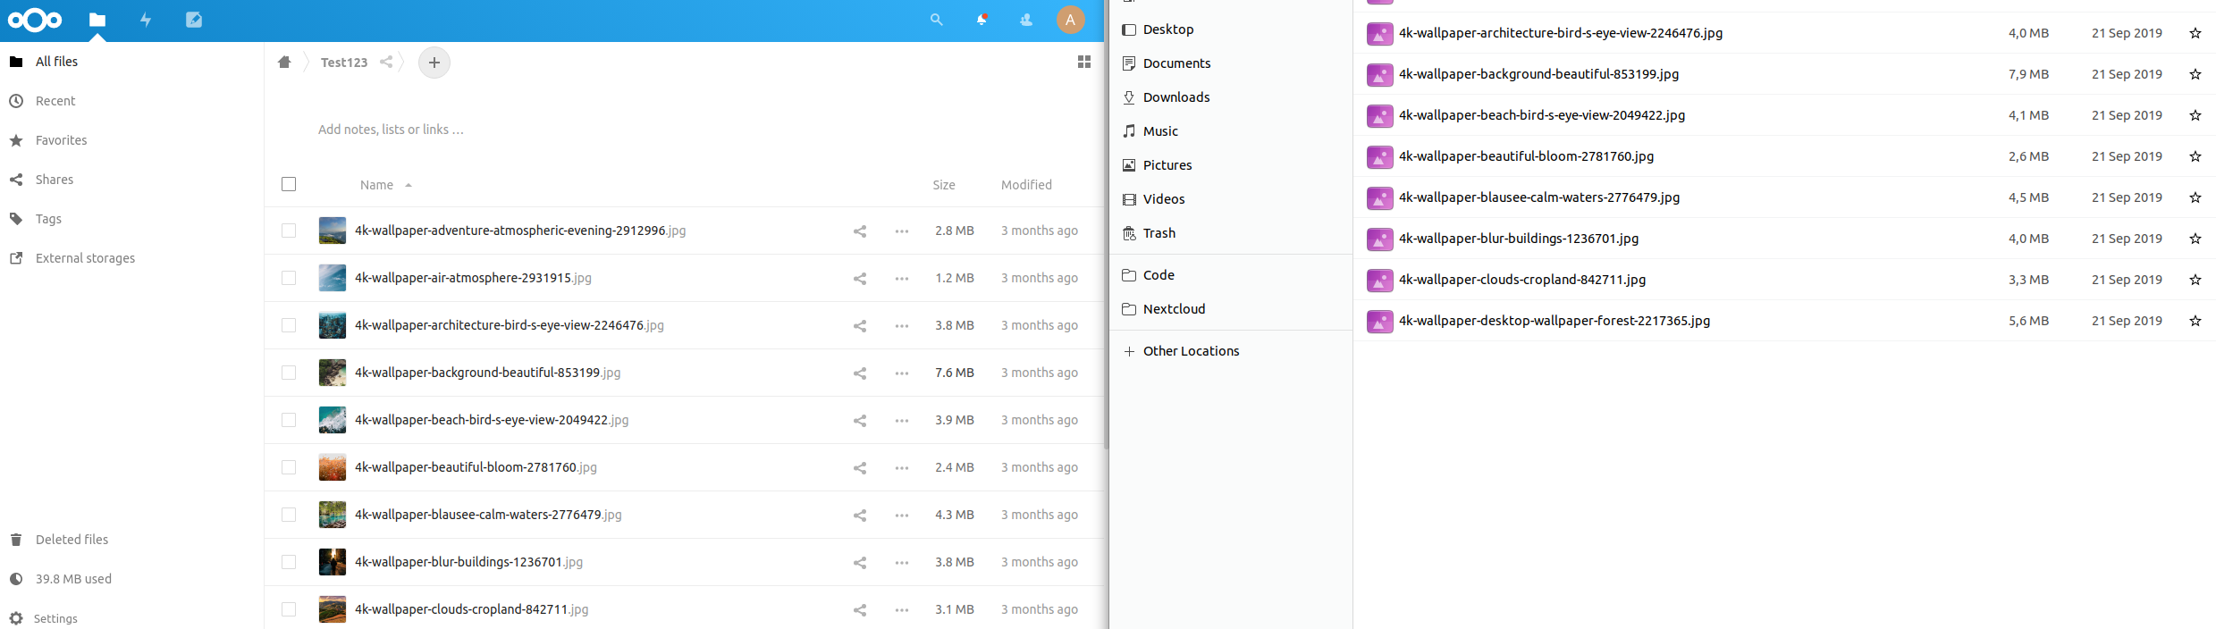The width and height of the screenshot is (2216, 629).
Task: Open more actions for blausee-calm-waters in Nextcloud
Action: (x=902, y=515)
